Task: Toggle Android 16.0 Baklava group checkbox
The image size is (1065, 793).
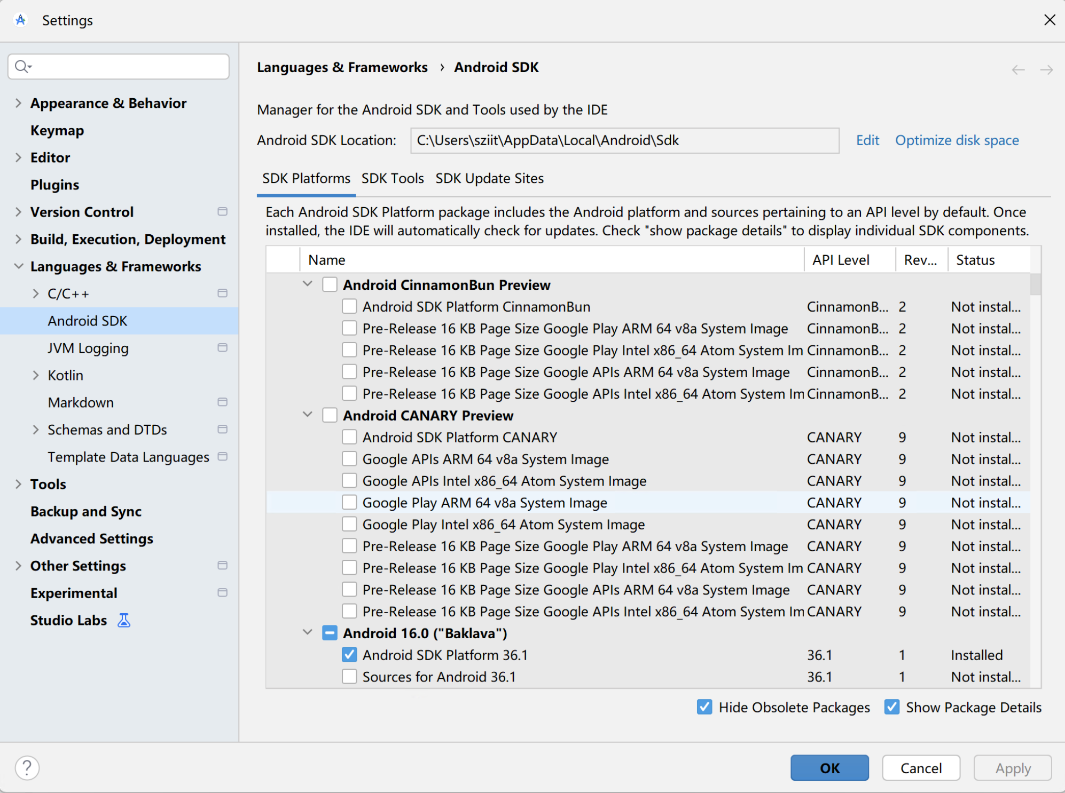Action: click(x=330, y=633)
